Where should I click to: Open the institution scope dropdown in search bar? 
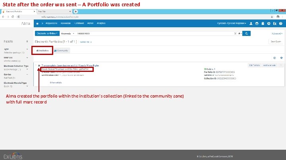240,34
